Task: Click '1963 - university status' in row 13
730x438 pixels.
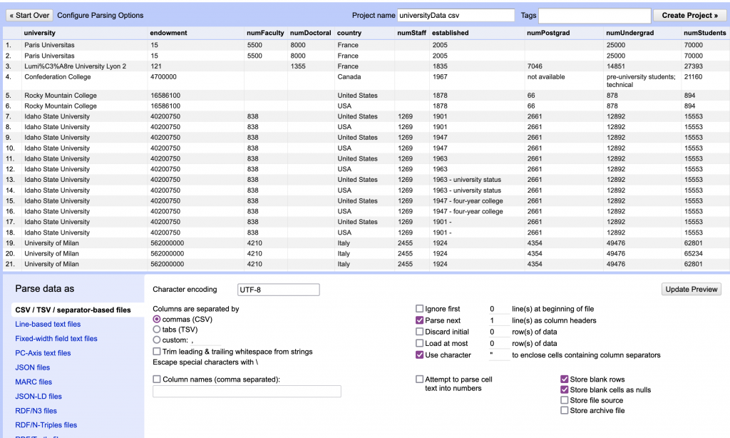Action: click(467, 180)
